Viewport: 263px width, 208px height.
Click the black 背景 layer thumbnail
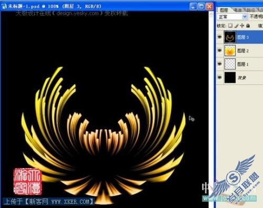pyautogui.click(x=230, y=77)
